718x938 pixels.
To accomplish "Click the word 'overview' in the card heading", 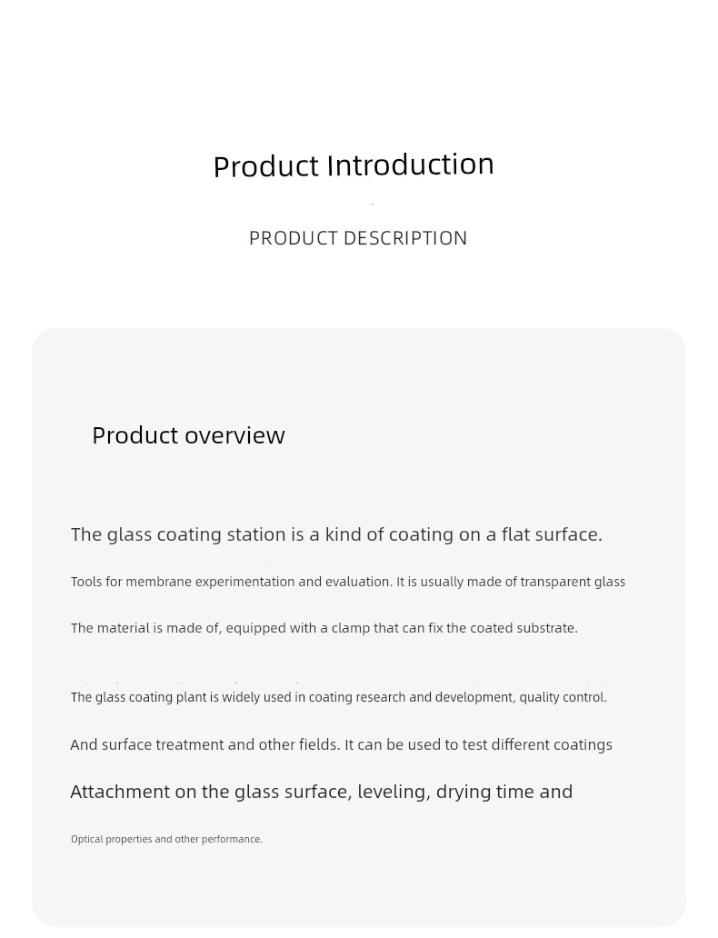I will click(x=235, y=435).
